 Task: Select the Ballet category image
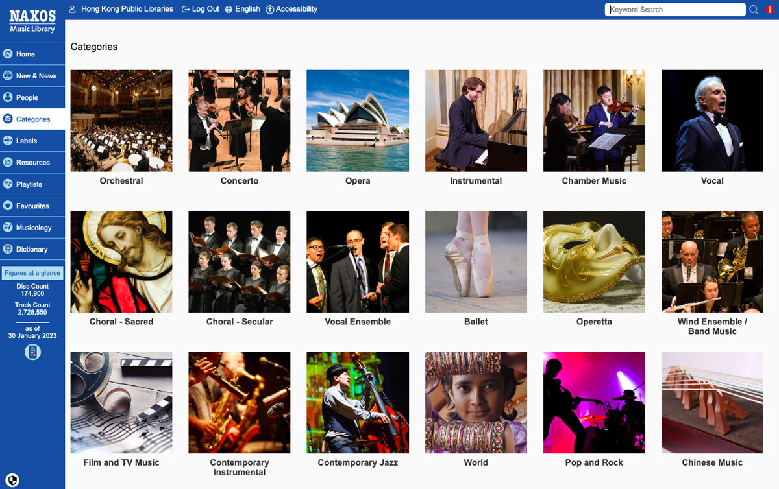(x=476, y=261)
